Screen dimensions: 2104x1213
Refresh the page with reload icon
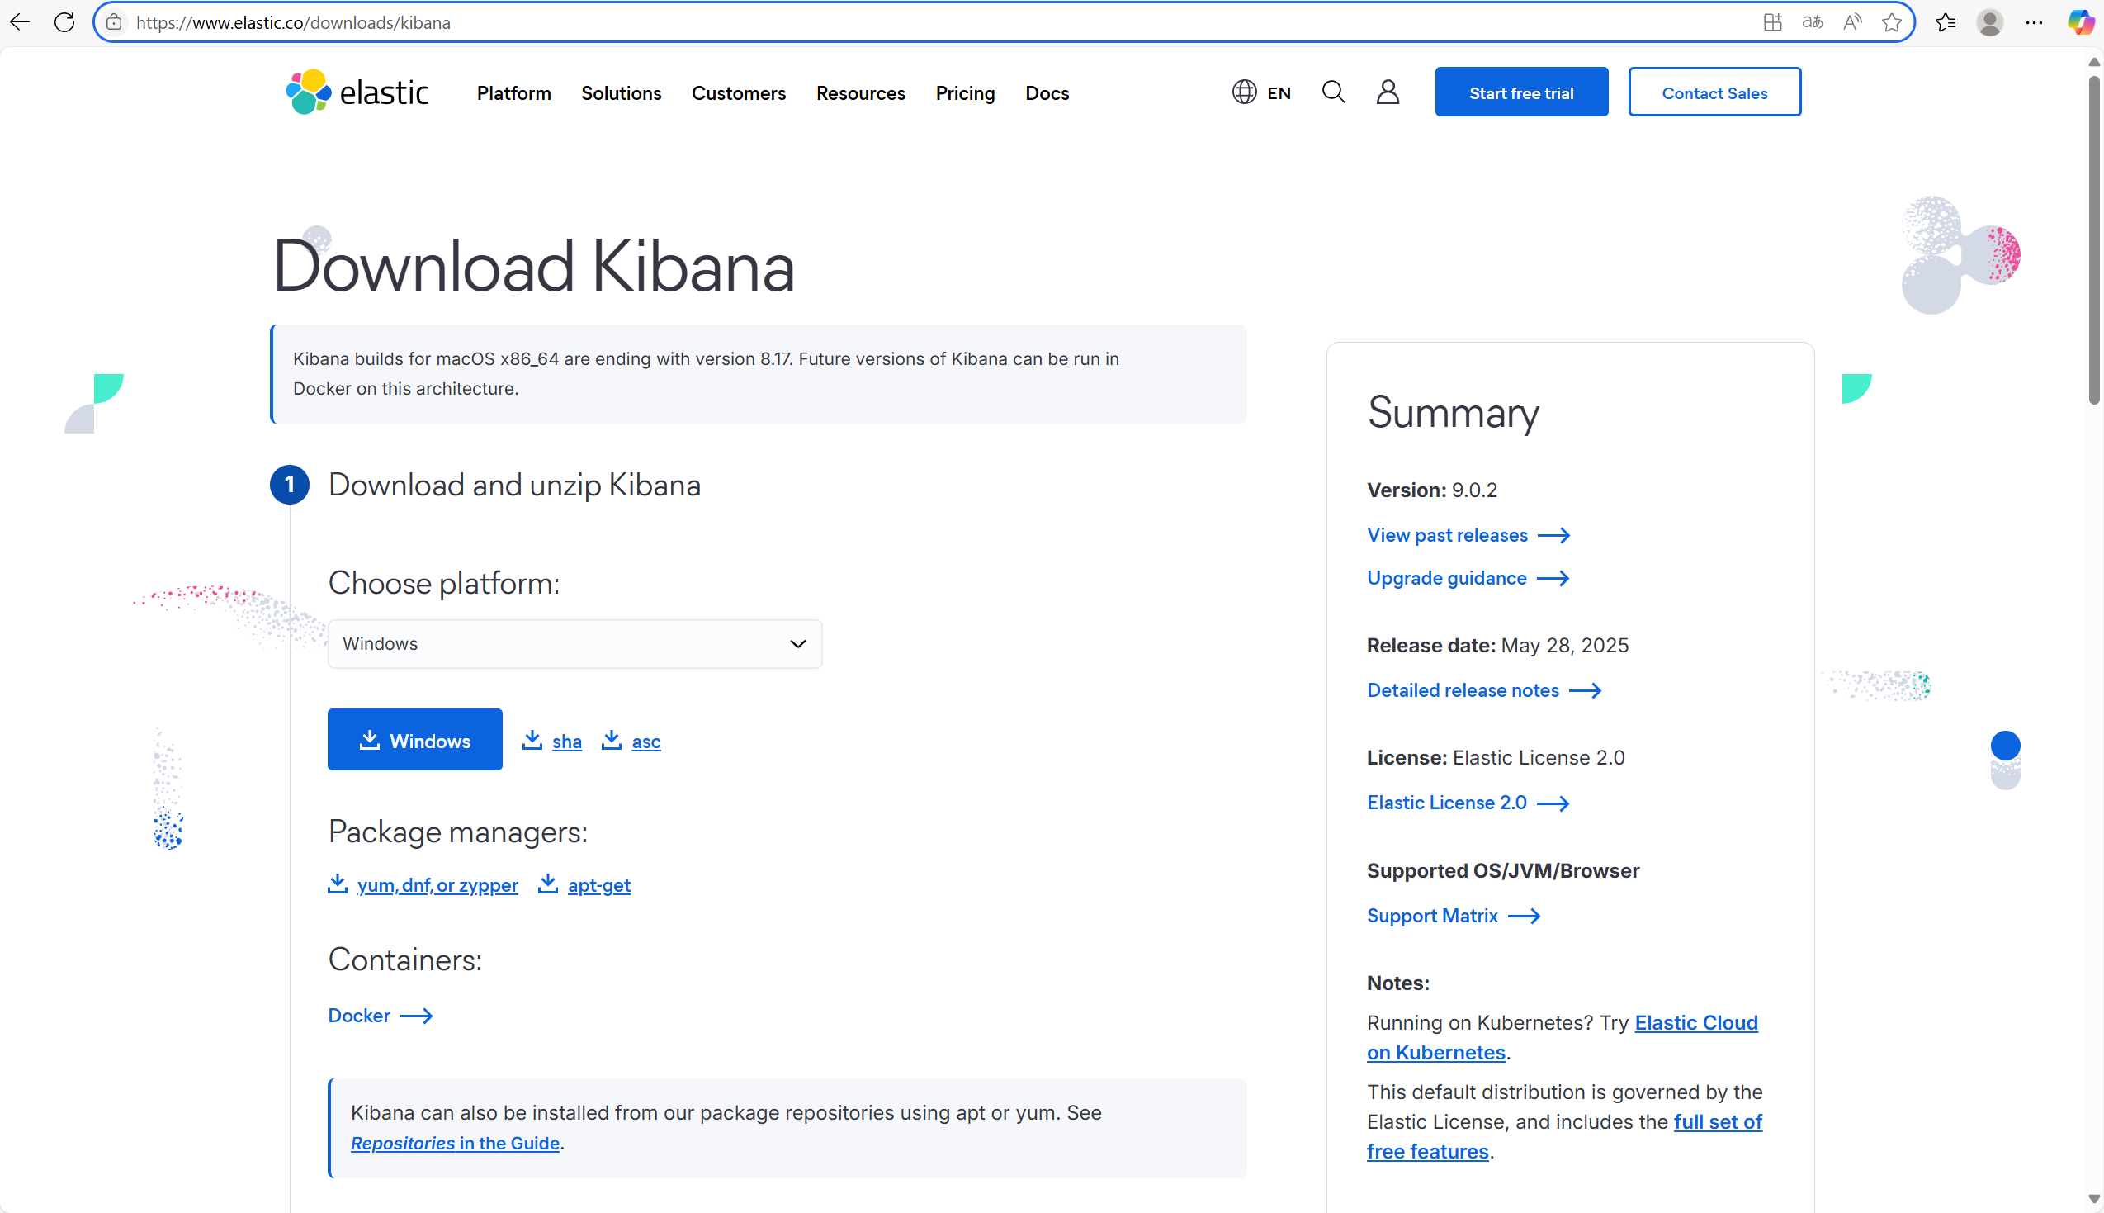tap(64, 22)
